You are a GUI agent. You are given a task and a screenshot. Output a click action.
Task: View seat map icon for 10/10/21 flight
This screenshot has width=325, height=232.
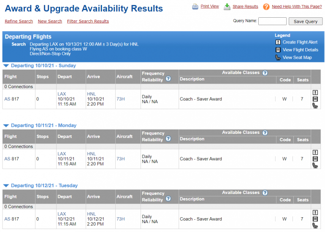315,105
